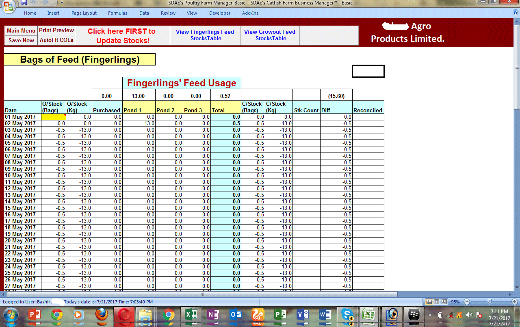Open the Home ribbon tab

click(x=30, y=13)
